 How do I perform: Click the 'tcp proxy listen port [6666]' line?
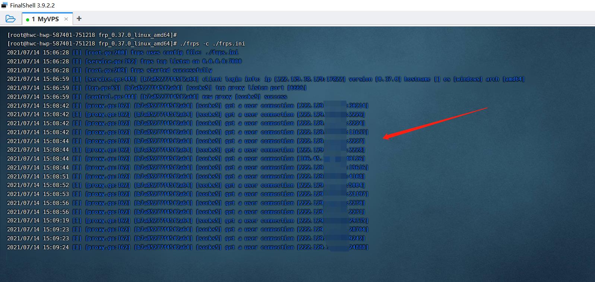[157, 88]
